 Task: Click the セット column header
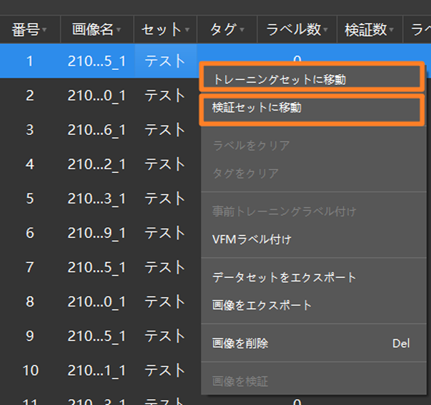pos(165,29)
